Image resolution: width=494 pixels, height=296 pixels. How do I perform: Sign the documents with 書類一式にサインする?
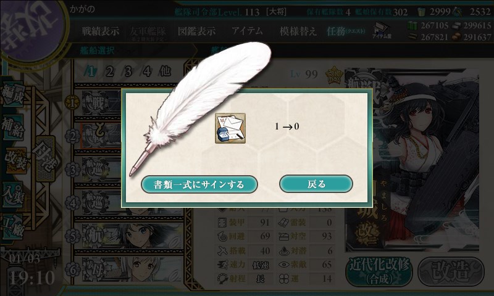point(199,184)
